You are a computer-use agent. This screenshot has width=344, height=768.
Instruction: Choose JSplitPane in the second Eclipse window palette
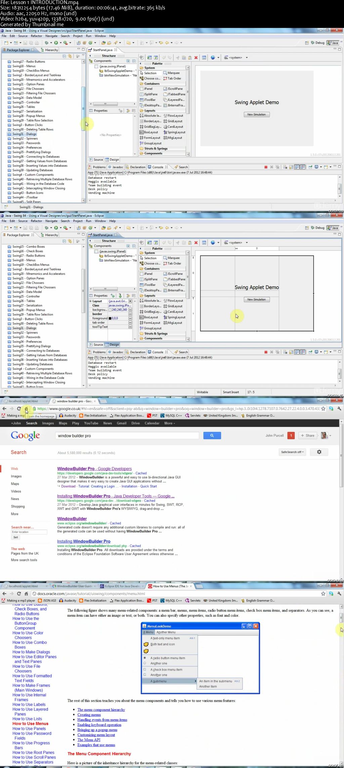coord(148,279)
